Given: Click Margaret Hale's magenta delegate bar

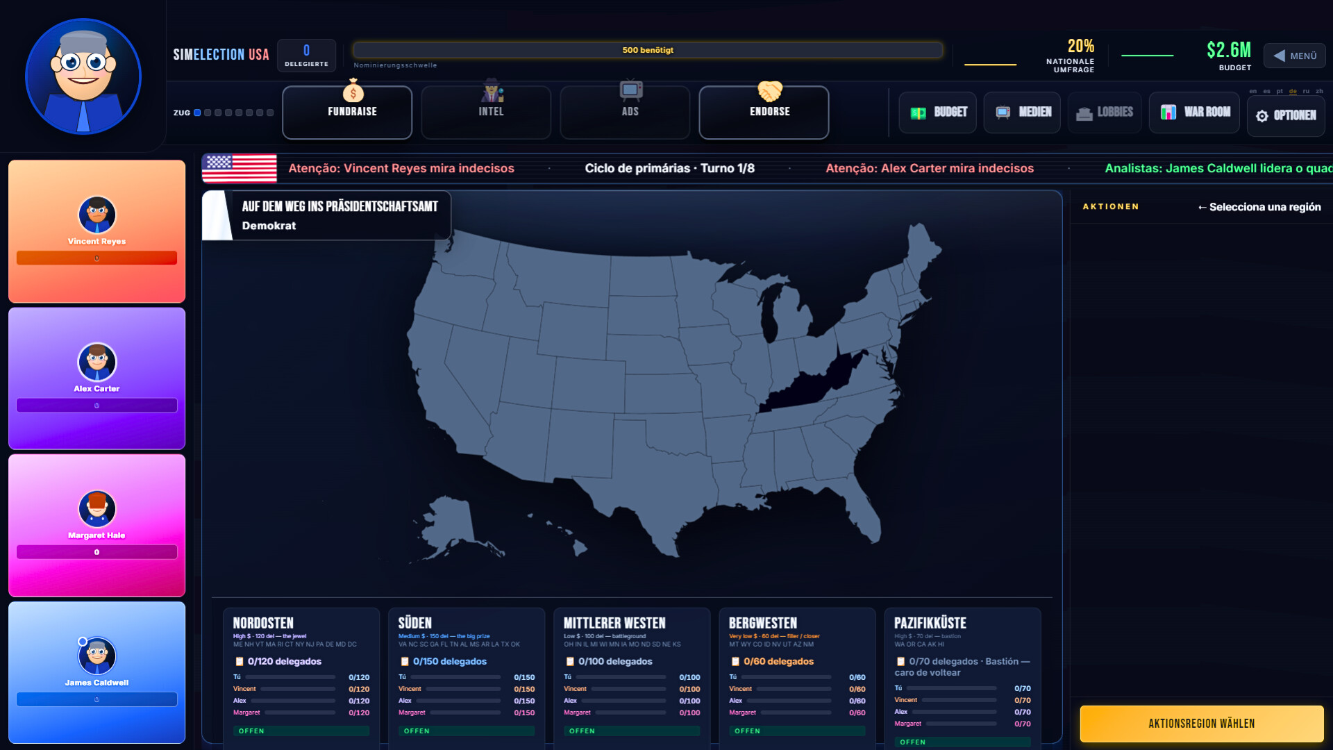Looking at the screenshot, I should coord(97,552).
